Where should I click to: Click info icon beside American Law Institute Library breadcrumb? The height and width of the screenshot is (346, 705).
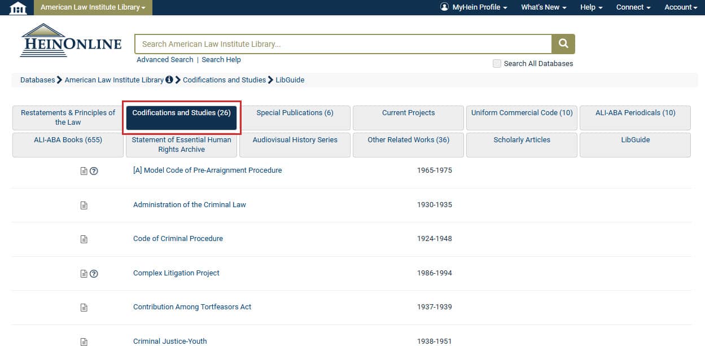[169, 80]
